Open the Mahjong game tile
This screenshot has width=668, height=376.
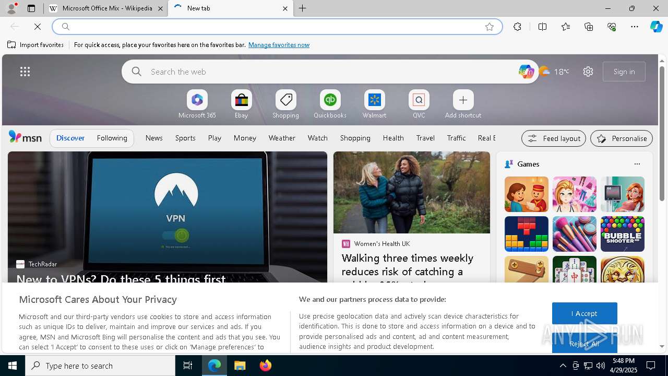tap(574, 269)
